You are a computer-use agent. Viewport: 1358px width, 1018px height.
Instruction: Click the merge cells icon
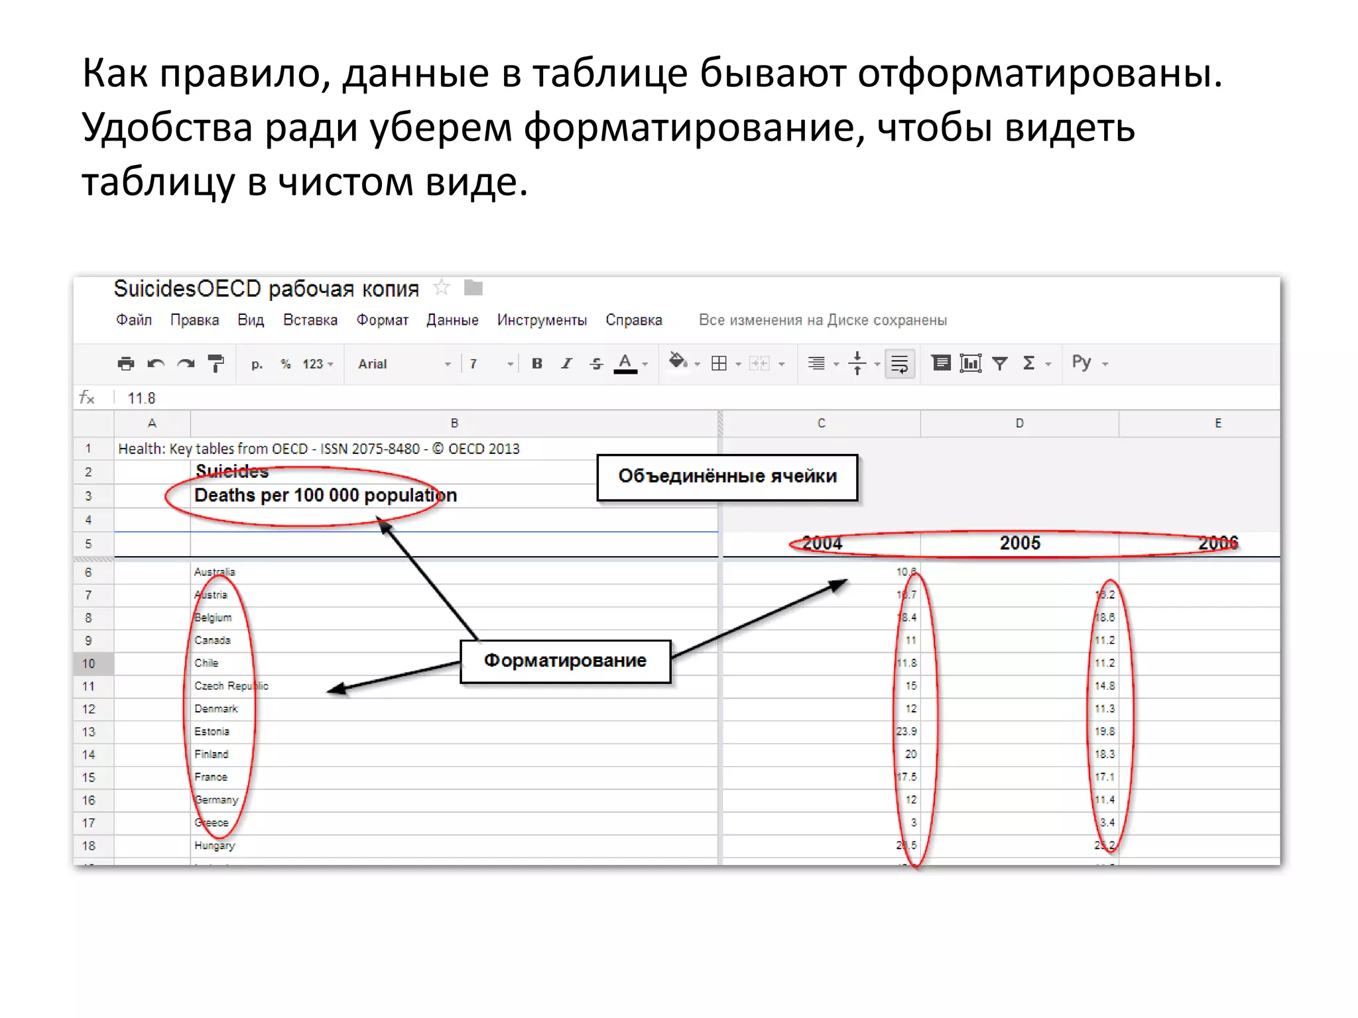(x=759, y=363)
